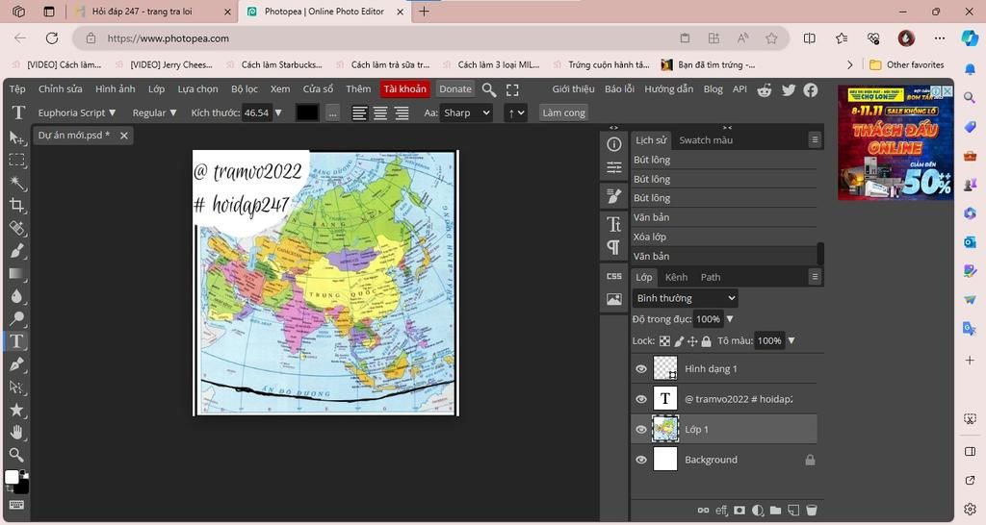Open the Sharp anti-aliasing dropdown

pyautogui.click(x=466, y=112)
